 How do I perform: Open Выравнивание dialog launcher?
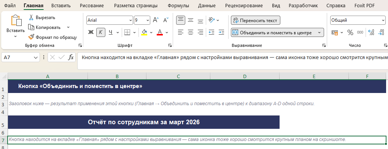click(324, 45)
